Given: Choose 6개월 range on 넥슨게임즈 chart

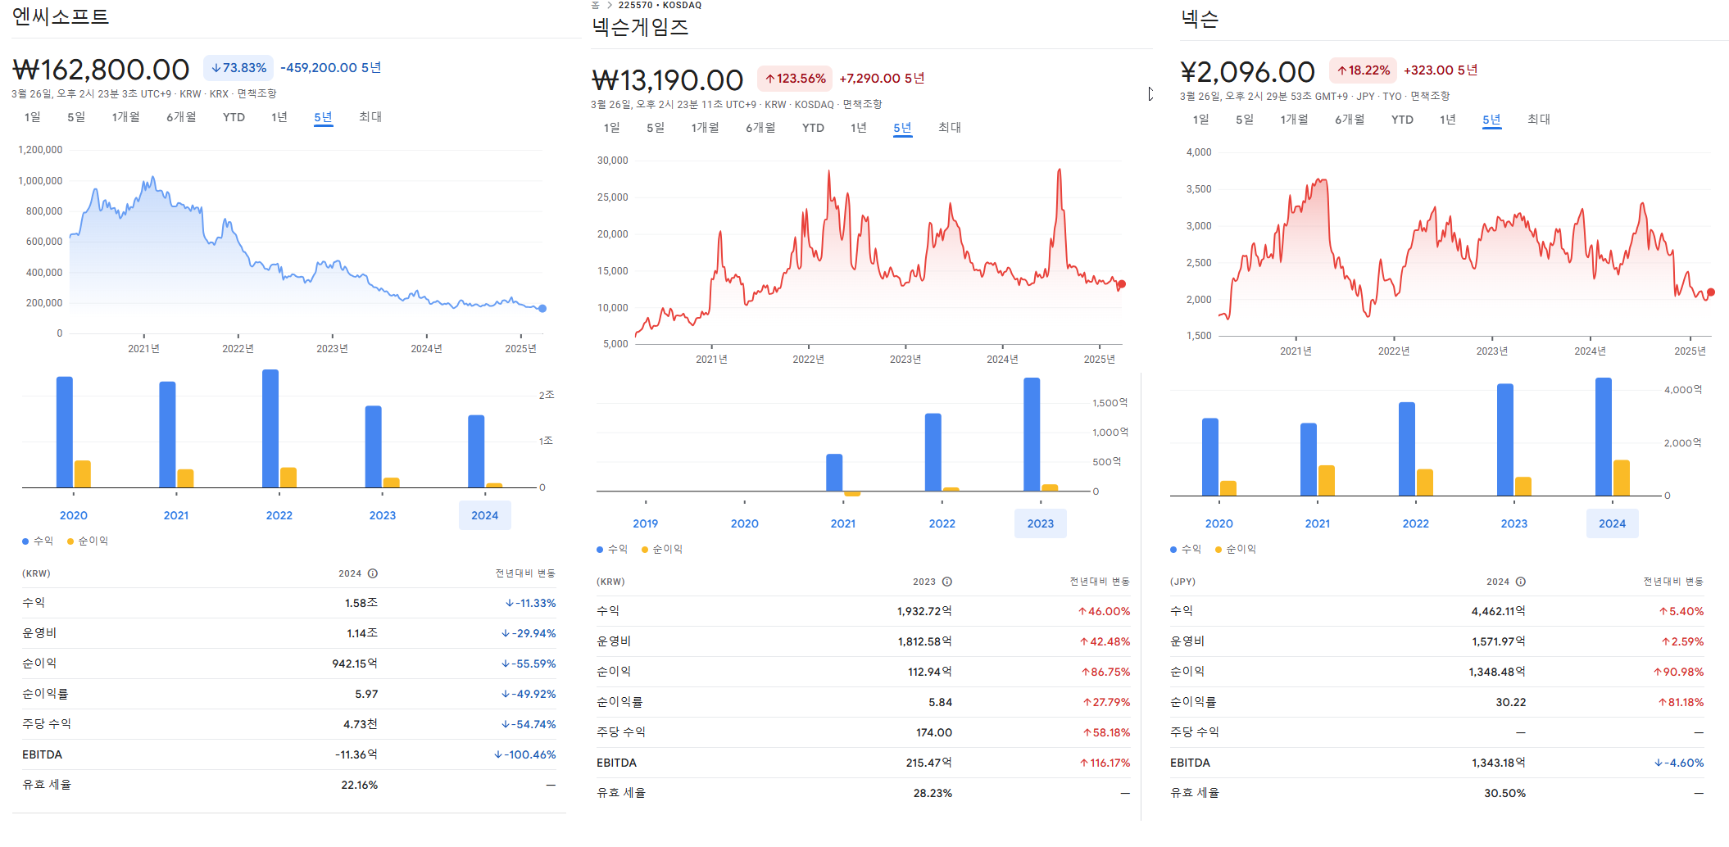Looking at the screenshot, I should pyautogui.click(x=760, y=128).
